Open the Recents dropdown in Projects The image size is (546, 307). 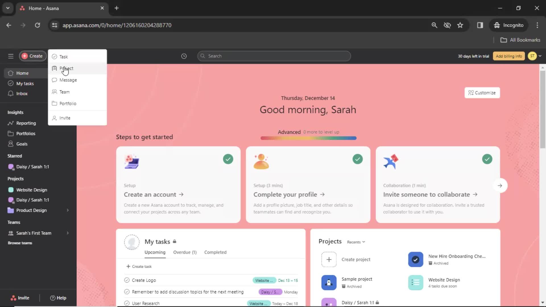[x=356, y=242]
